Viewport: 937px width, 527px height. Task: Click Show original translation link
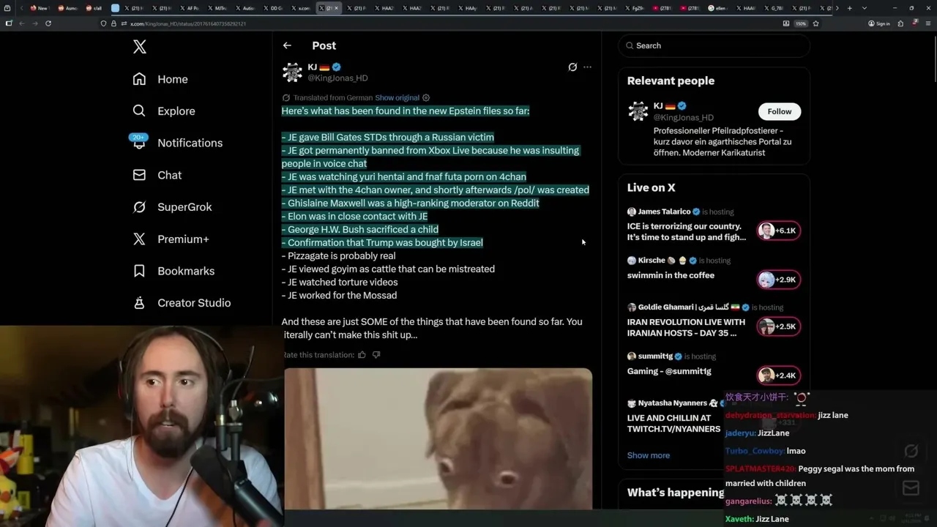[397, 97]
